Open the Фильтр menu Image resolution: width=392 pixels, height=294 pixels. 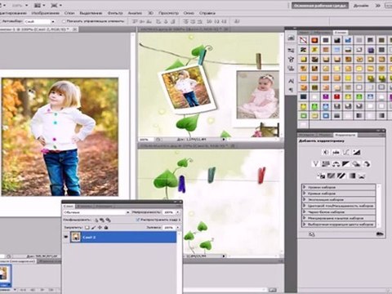(115, 13)
